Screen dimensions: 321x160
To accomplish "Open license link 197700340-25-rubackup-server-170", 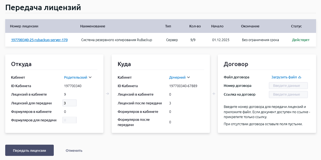I will [x=39, y=40].
